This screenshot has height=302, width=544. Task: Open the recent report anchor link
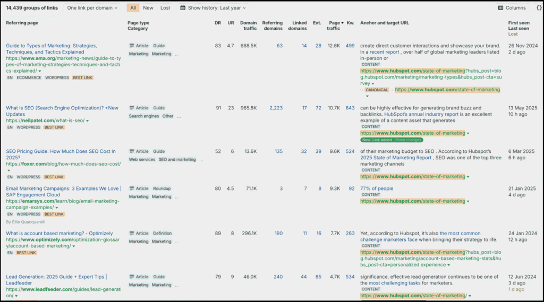pyautogui.click(x=384, y=52)
